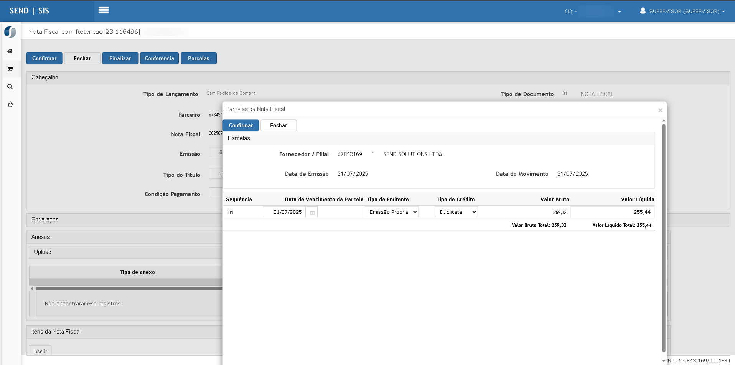The height and width of the screenshot is (365, 735).
Task: Open calendar picker for parcela due date
Action: pos(312,212)
